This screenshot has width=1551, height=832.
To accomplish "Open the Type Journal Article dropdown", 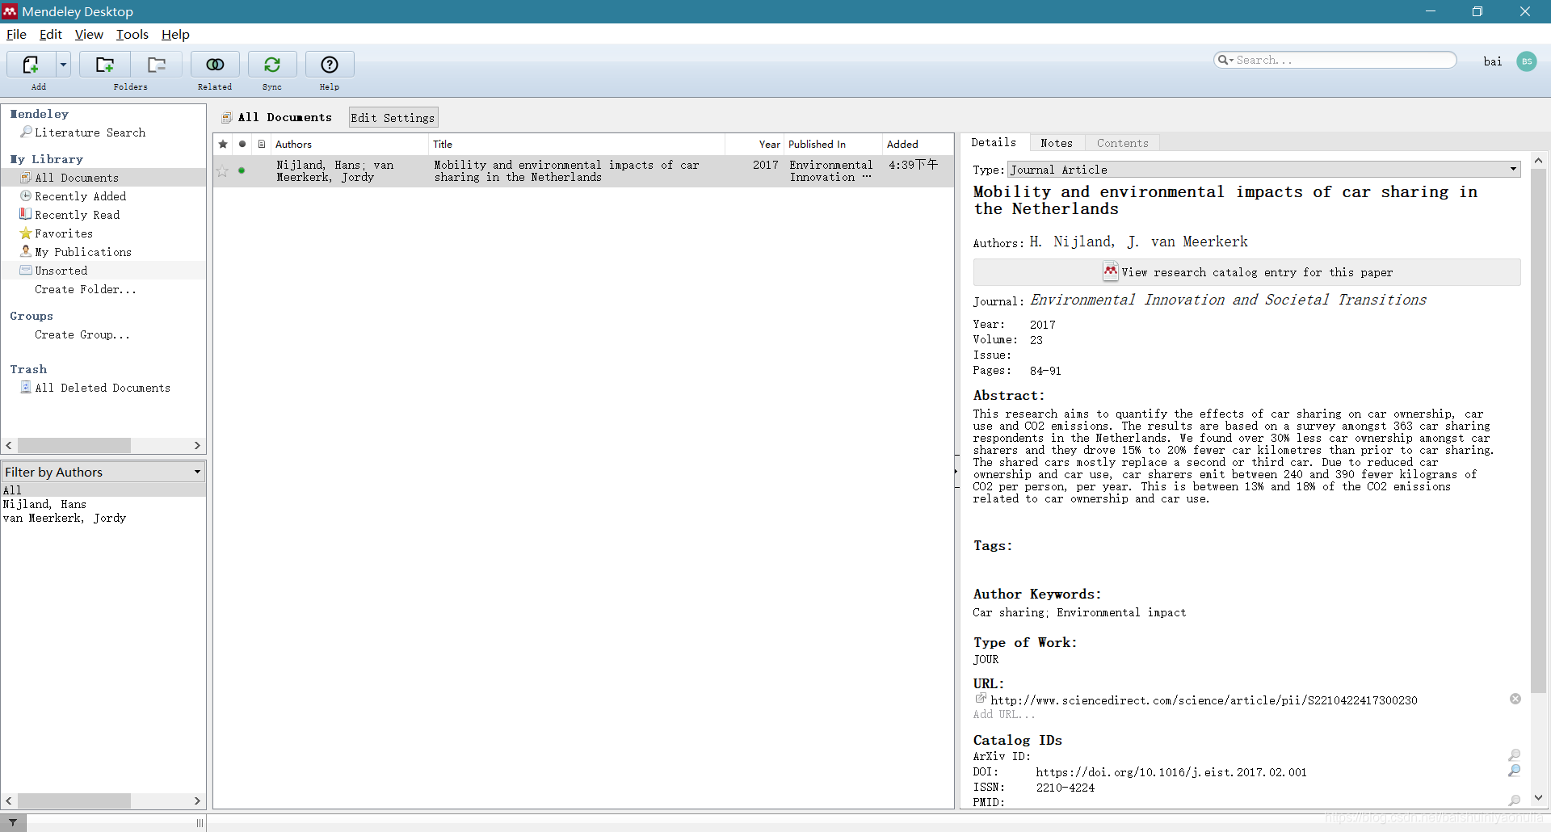I will pos(1263,170).
